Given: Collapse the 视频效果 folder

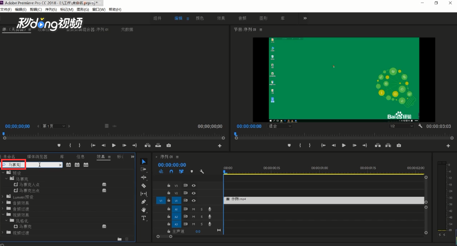Looking at the screenshot, I should point(3,215).
